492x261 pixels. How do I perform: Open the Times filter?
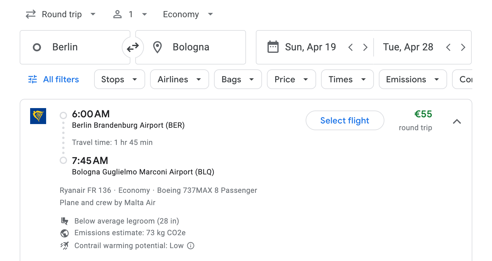point(347,79)
